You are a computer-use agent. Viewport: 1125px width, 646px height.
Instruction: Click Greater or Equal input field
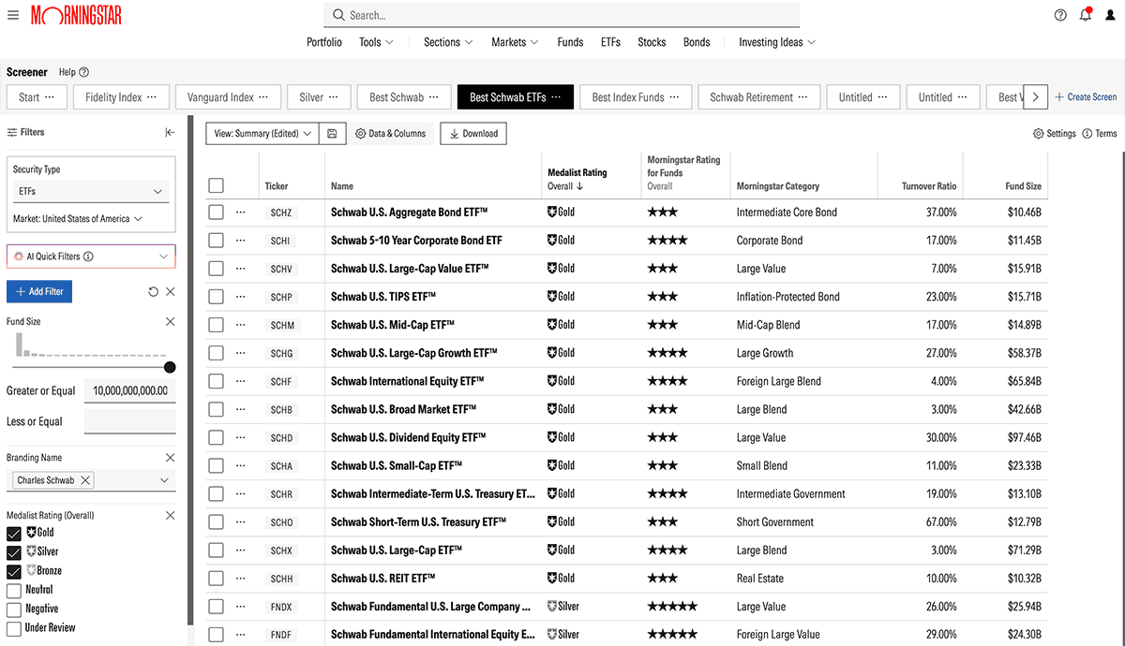[x=130, y=390]
